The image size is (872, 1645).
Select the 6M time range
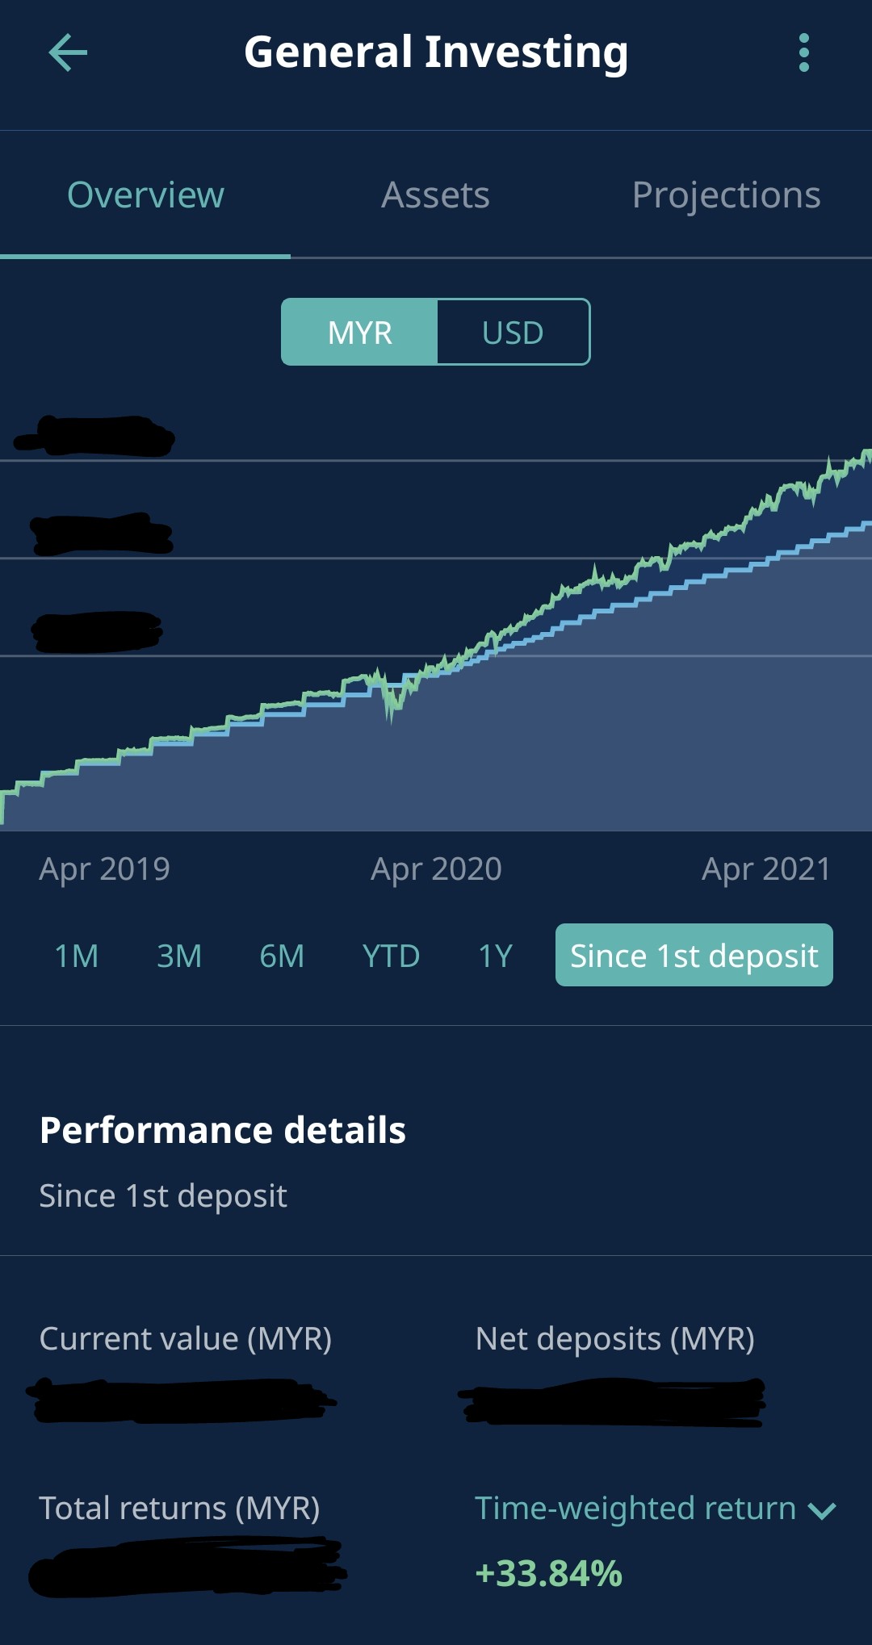click(x=282, y=956)
